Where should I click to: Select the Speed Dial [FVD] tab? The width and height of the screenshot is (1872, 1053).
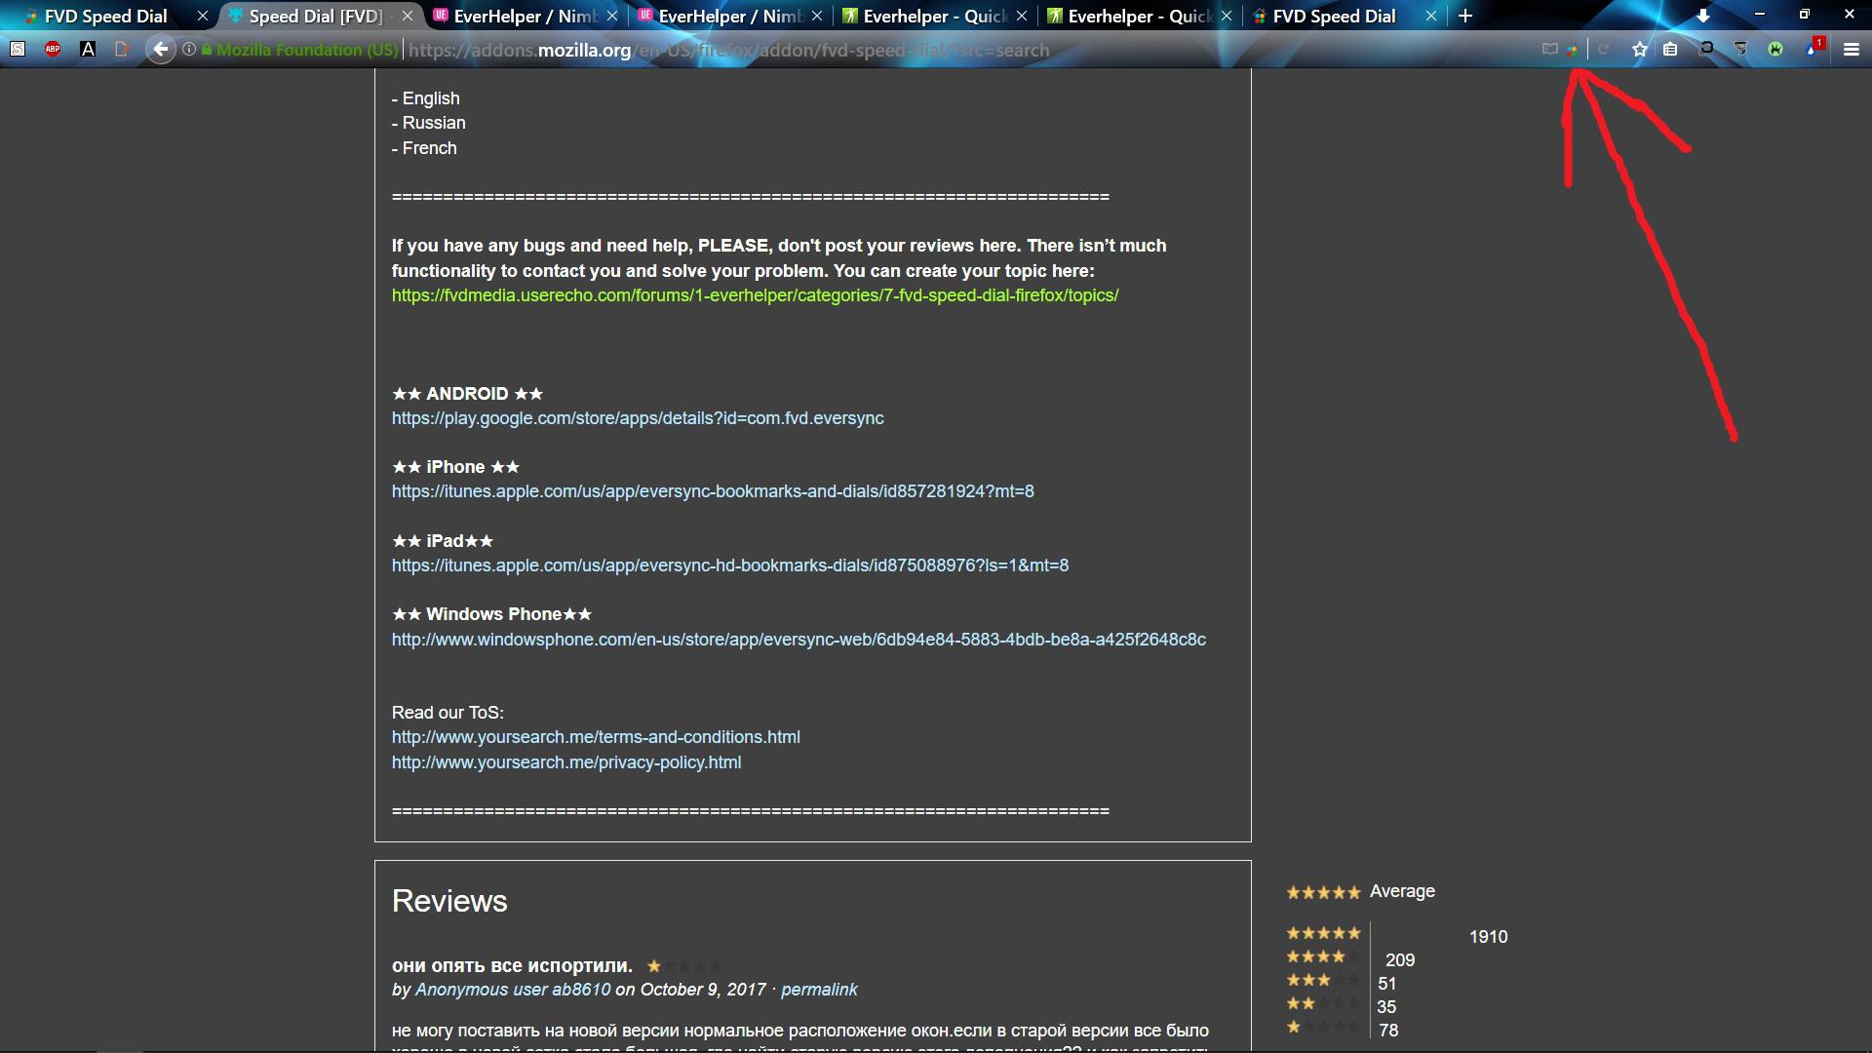pos(315,16)
